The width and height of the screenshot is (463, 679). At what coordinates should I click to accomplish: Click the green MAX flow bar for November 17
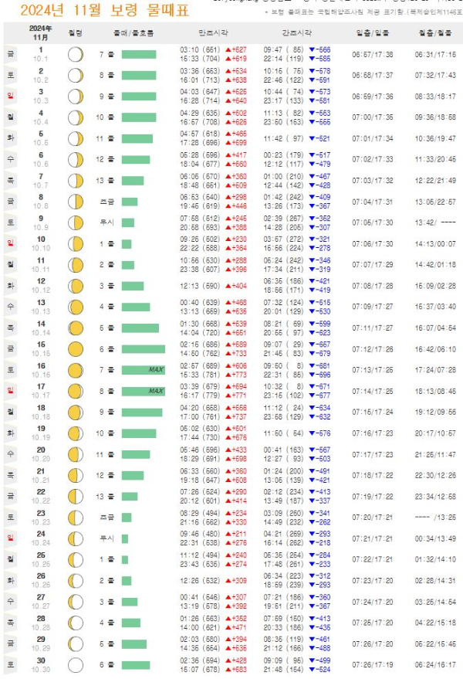[144, 391]
